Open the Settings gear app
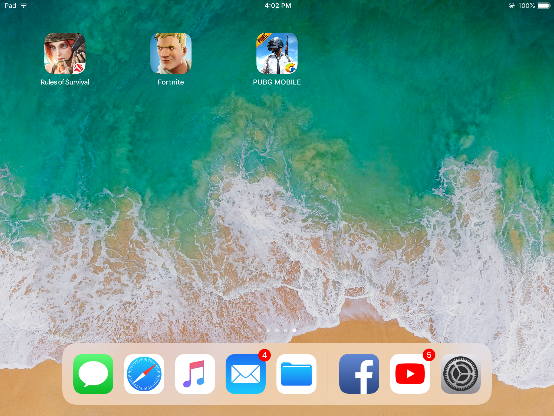Screen dimensions: 554x416 point(461,374)
